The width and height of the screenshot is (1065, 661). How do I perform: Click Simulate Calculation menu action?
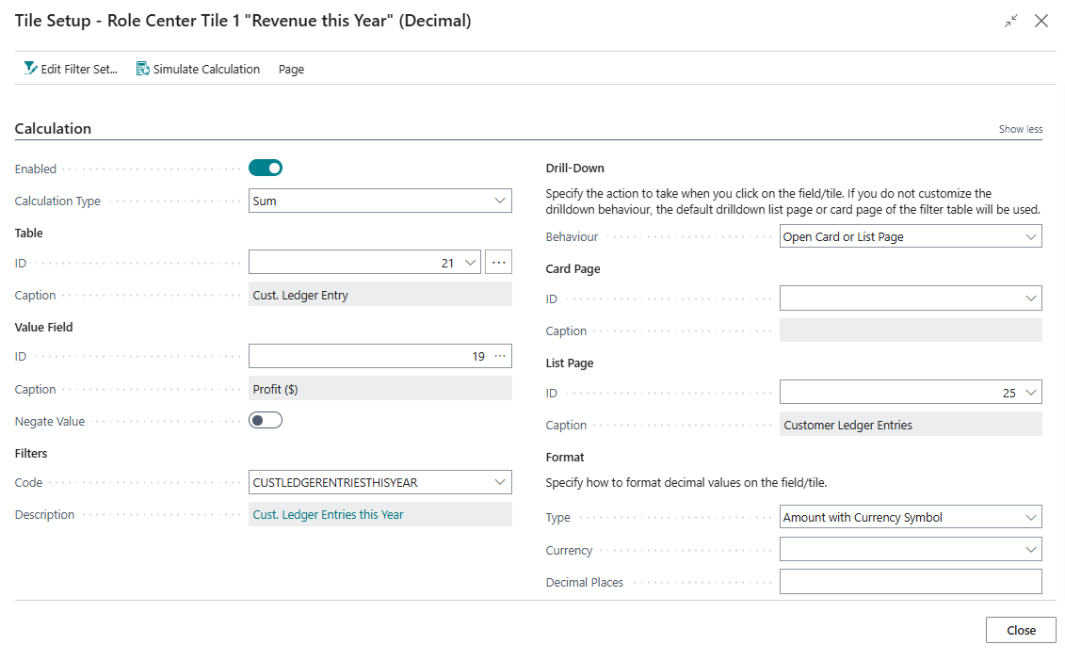click(206, 69)
